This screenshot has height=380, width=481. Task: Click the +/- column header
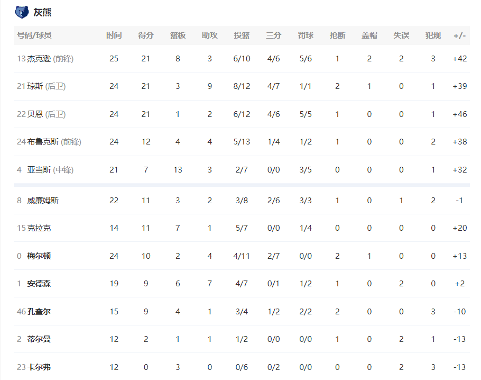coord(459,35)
